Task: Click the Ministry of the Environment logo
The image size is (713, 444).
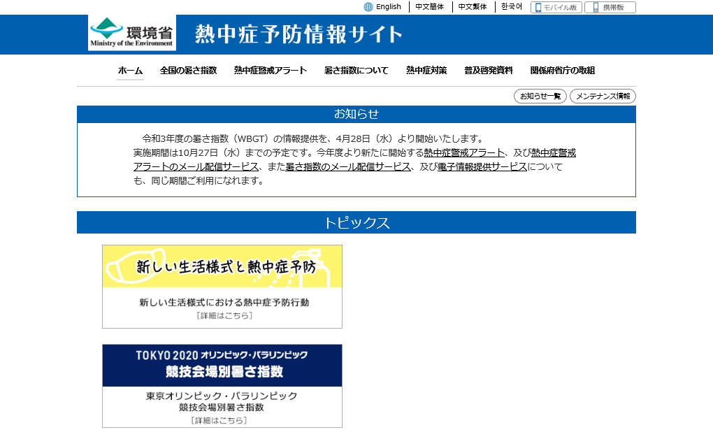Action: click(132, 34)
